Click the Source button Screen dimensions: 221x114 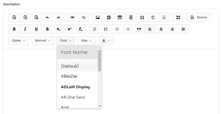(199, 17)
